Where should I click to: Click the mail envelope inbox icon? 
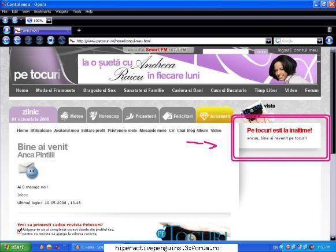(x=28, y=170)
